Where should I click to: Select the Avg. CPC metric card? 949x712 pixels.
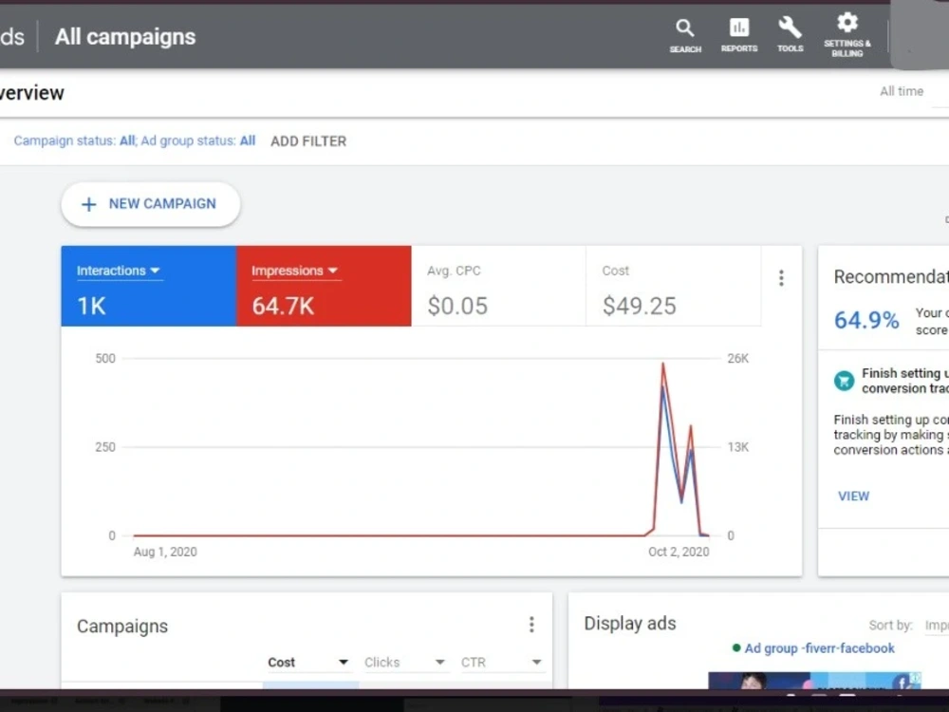pyautogui.click(x=499, y=286)
